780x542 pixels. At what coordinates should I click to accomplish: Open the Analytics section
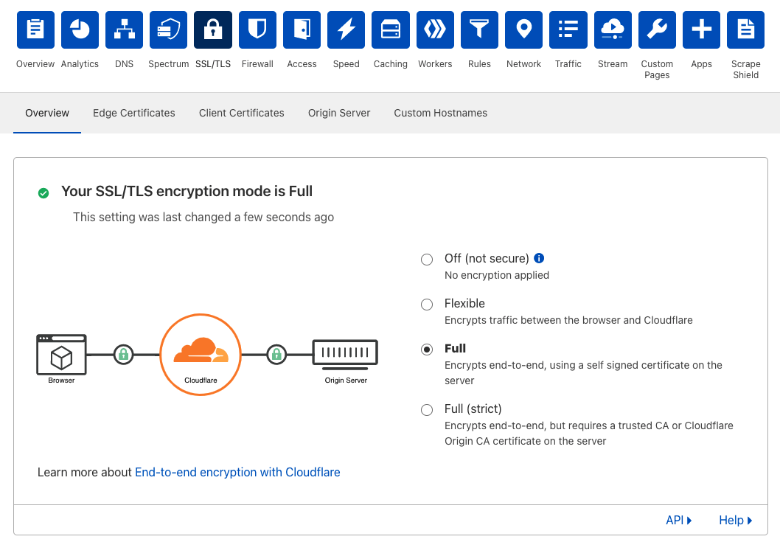tap(80, 29)
